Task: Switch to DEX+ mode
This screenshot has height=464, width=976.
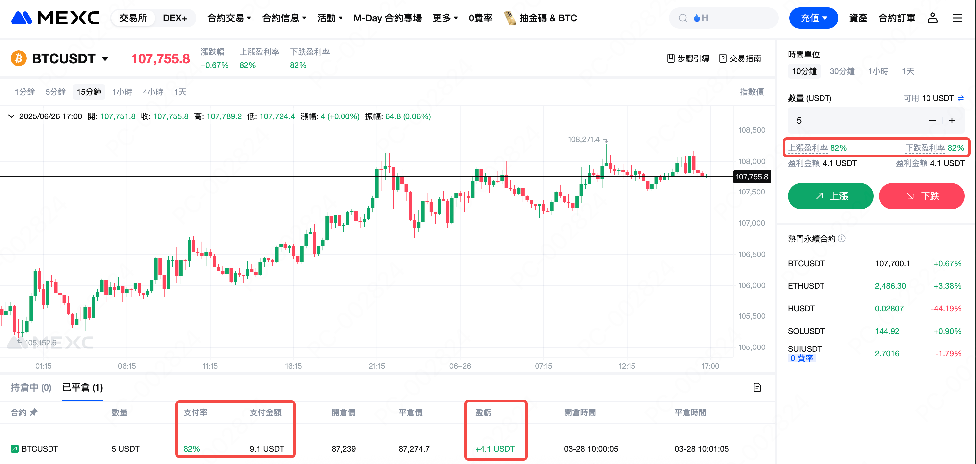Action: (x=175, y=18)
